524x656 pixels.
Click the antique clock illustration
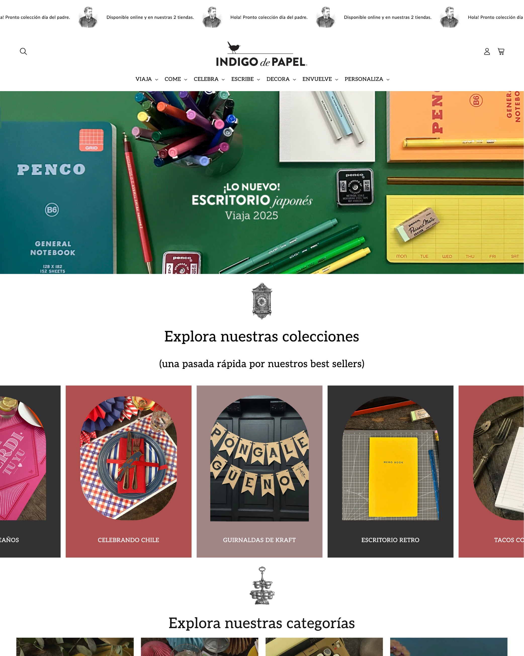262,301
